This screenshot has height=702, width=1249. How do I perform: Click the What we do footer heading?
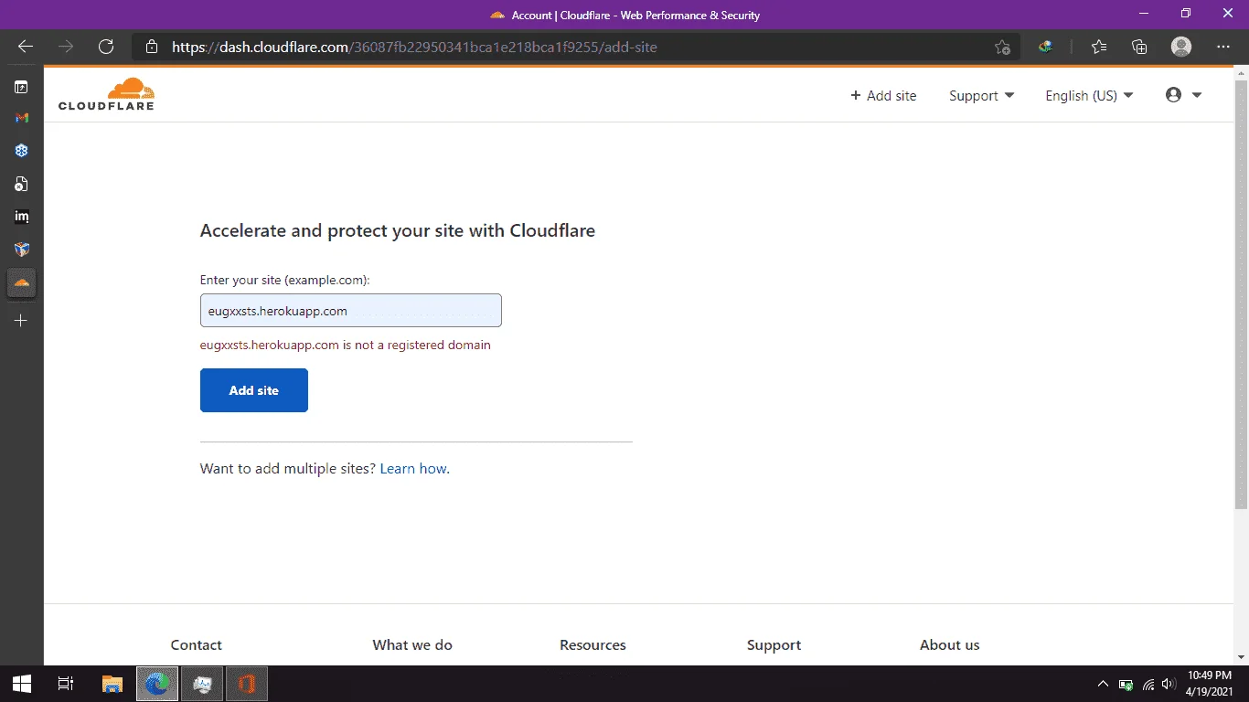click(x=412, y=644)
